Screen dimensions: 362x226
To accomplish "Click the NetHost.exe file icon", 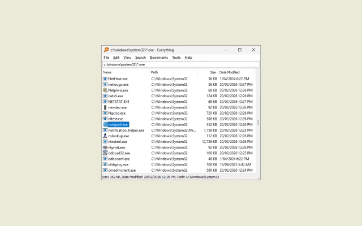I will tap(105, 79).
